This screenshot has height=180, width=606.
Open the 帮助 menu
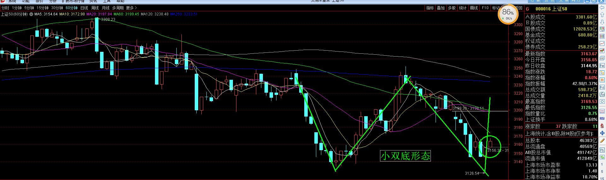[x=120, y=1]
